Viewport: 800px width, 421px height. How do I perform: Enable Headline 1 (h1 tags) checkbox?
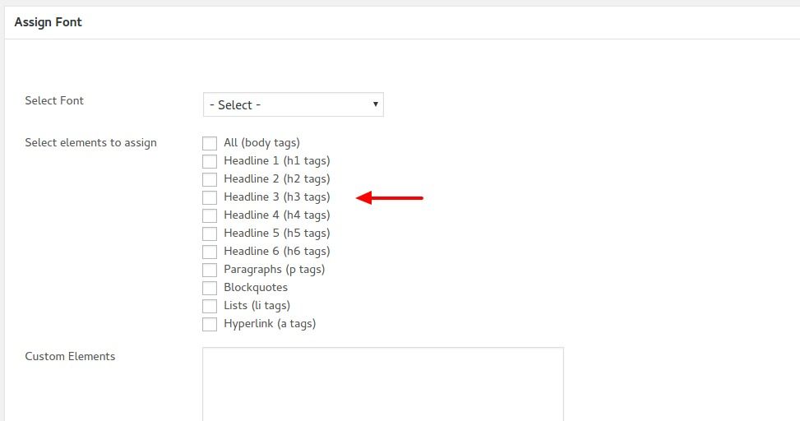click(210, 161)
